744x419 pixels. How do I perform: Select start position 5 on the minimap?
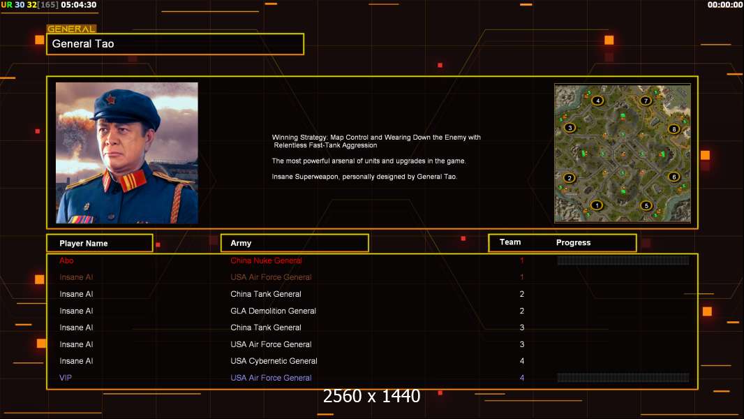(x=646, y=205)
